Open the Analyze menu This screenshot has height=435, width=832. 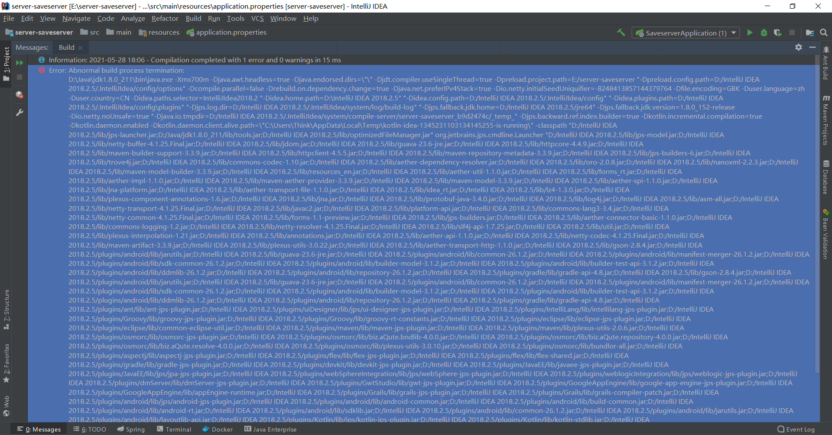pyautogui.click(x=133, y=18)
